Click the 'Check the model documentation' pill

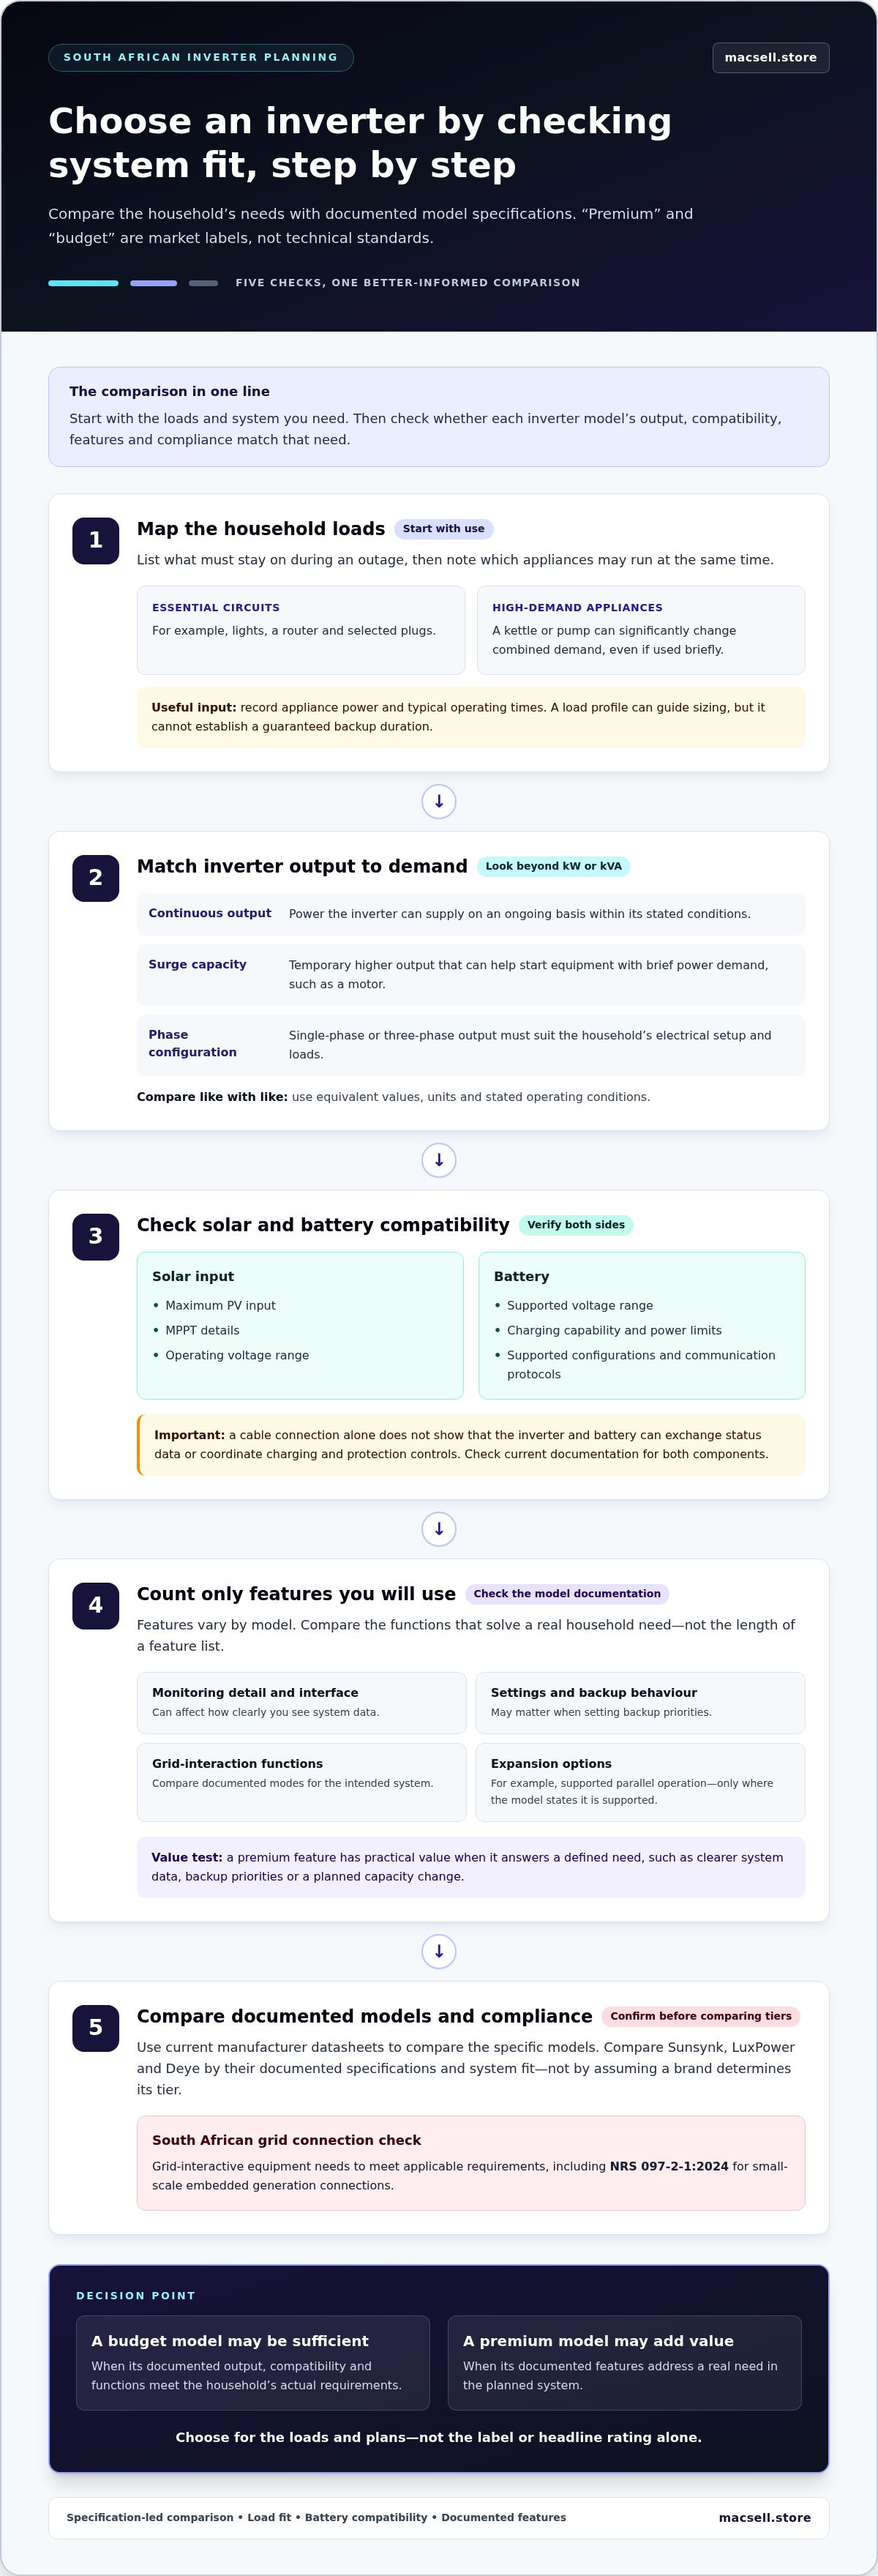[566, 1594]
